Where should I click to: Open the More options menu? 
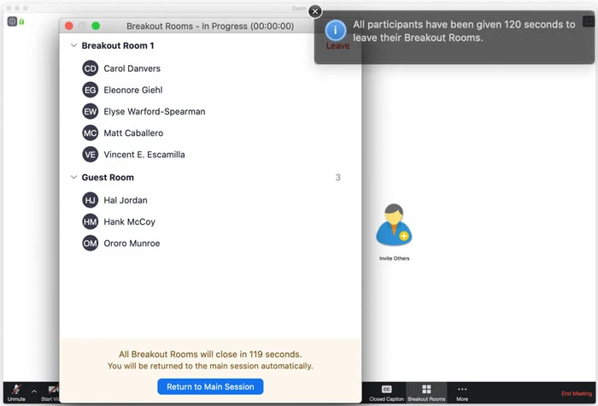[462, 392]
